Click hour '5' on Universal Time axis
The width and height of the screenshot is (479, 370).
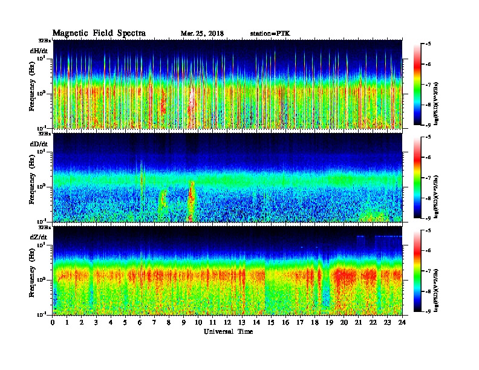[x=125, y=323]
